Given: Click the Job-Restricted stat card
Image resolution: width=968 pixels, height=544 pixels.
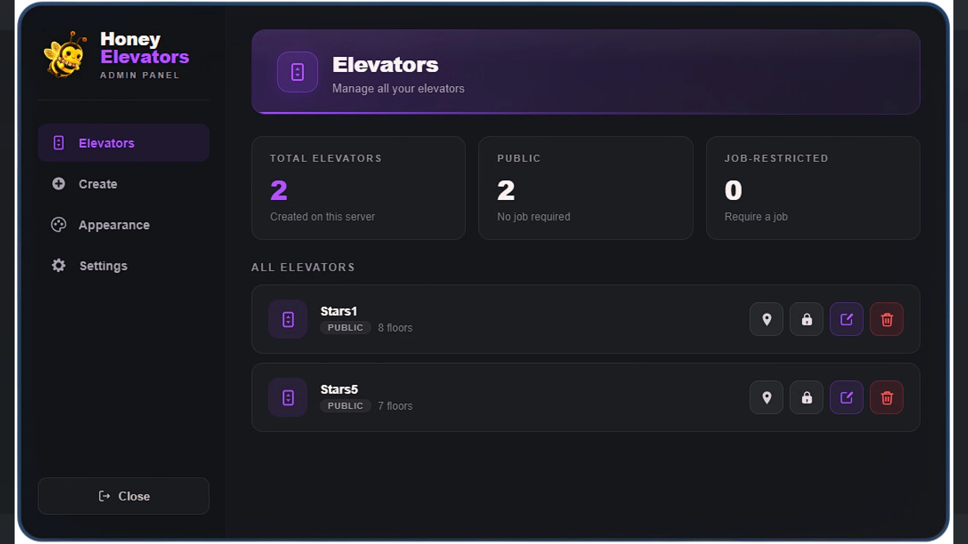Looking at the screenshot, I should [x=813, y=188].
